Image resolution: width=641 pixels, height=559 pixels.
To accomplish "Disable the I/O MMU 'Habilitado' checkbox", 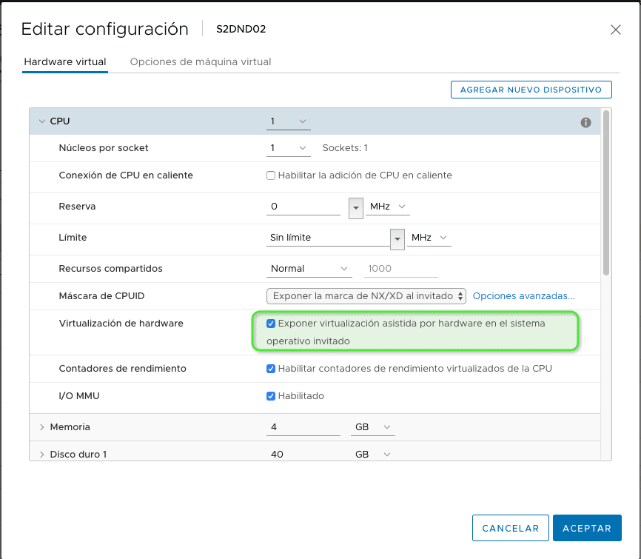I will click(270, 395).
